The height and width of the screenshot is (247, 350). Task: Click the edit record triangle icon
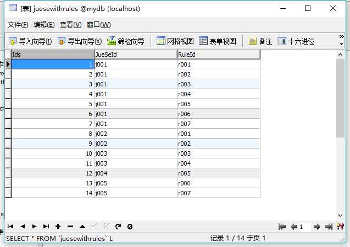pyautogui.click(x=82, y=227)
